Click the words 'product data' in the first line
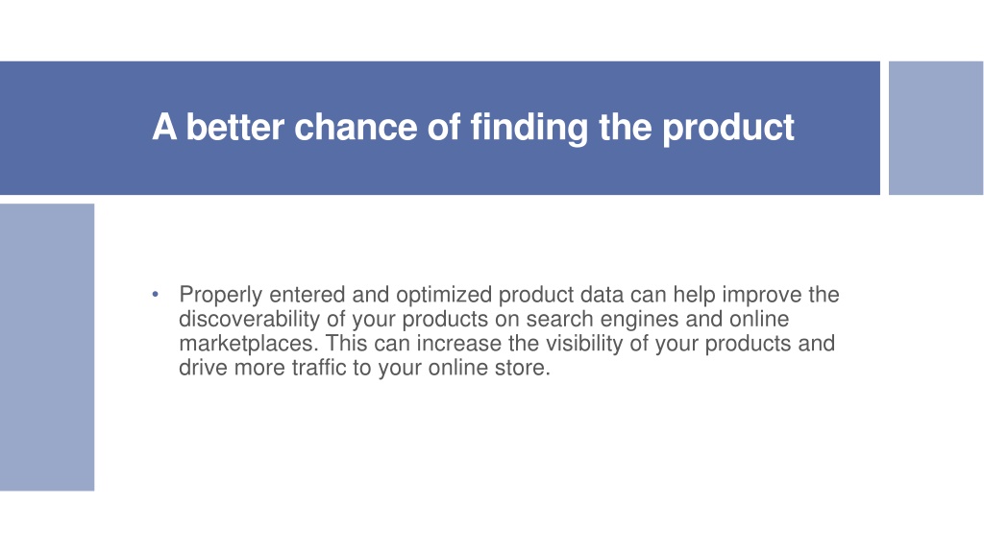Image resolution: width=984 pixels, height=553 pixels. click(x=561, y=295)
